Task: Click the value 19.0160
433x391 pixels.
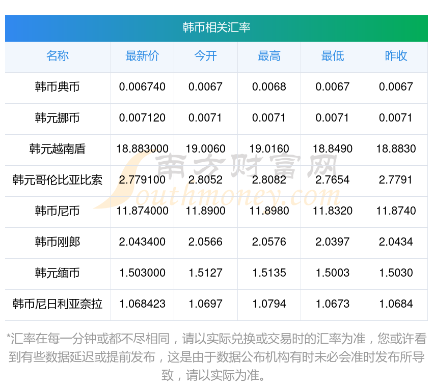Action: [269, 149]
